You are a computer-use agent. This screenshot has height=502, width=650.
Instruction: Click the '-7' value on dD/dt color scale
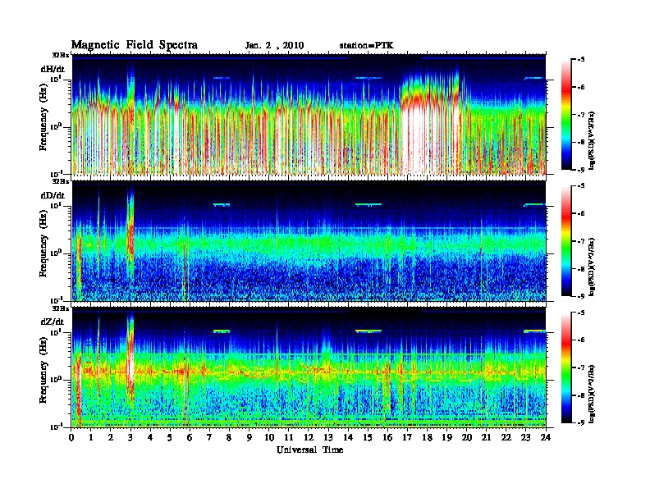click(x=581, y=241)
